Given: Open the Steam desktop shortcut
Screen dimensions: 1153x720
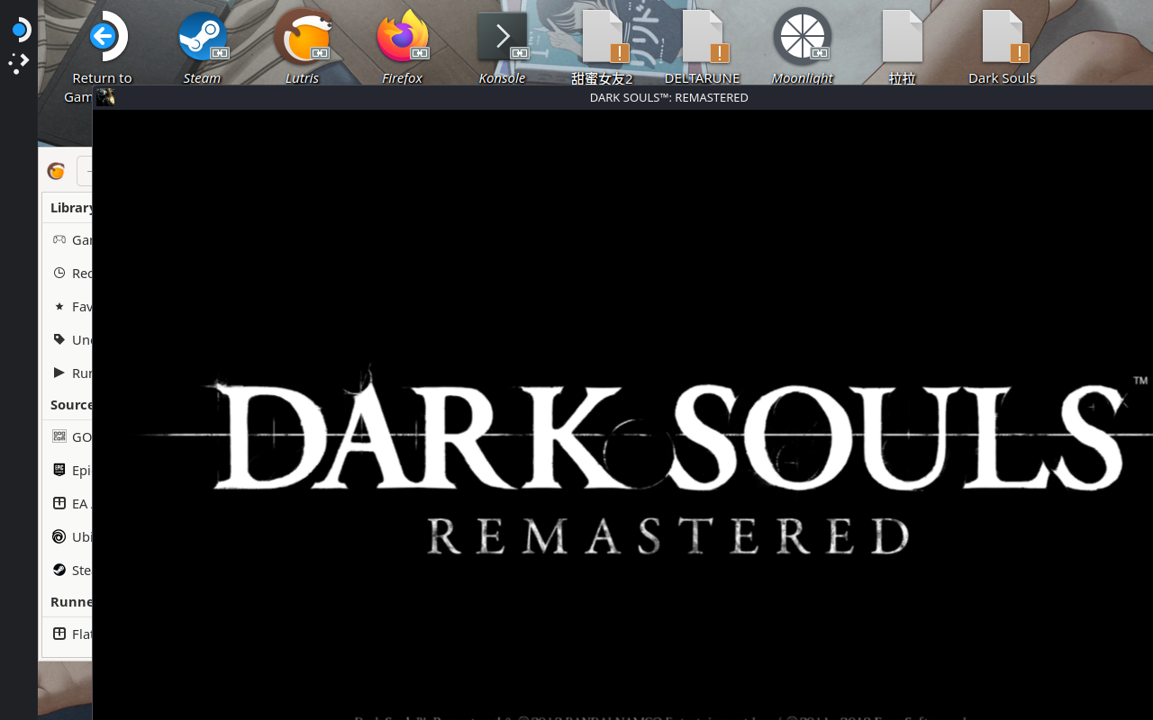Looking at the screenshot, I should click(202, 38).
